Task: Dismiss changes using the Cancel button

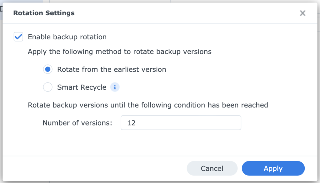Action: coord(212,168)
